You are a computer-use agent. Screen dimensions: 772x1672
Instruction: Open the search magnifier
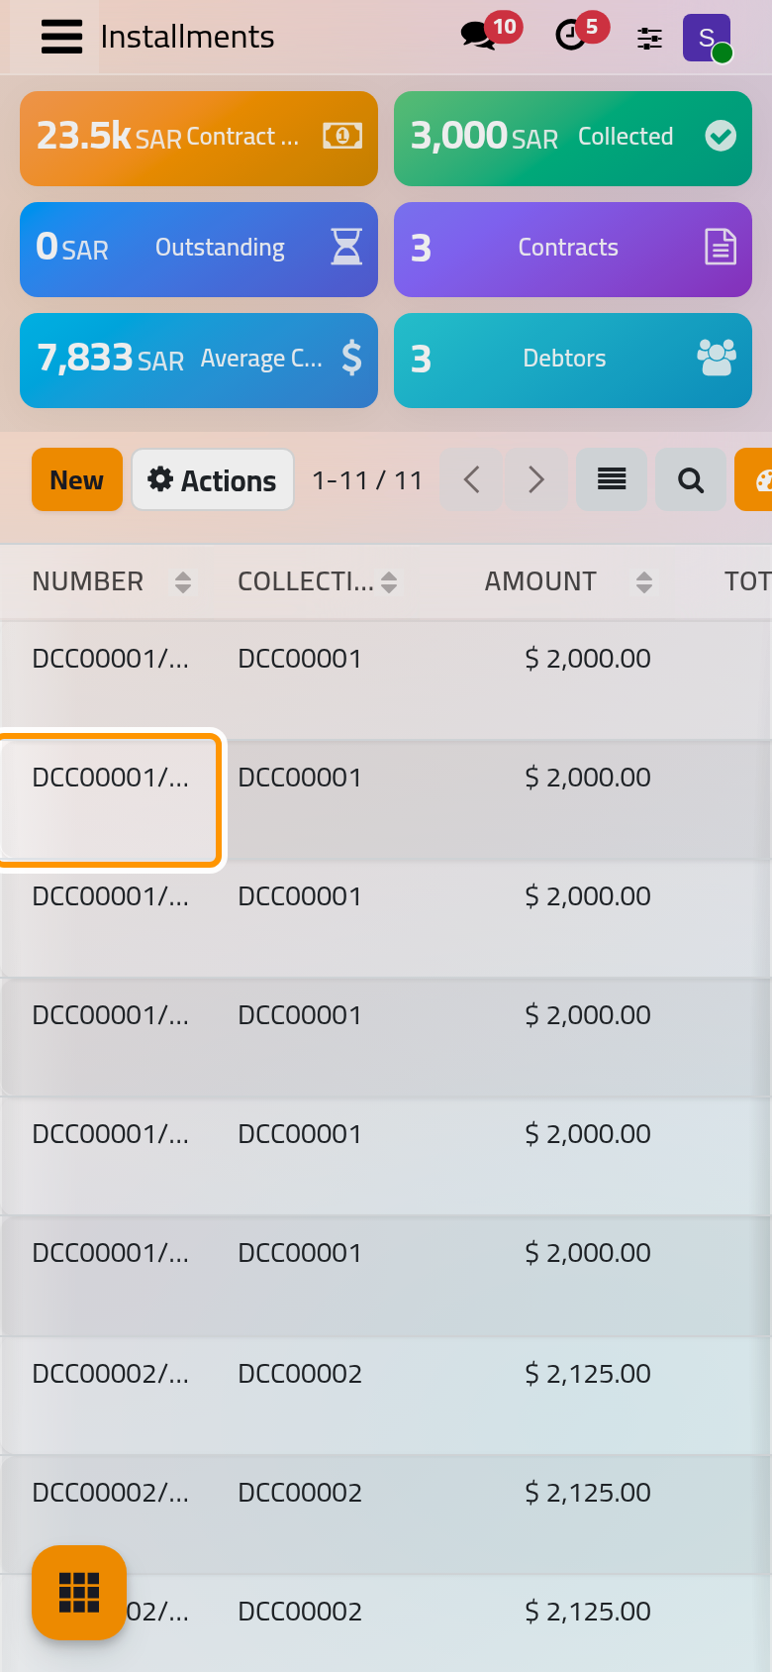tap(691, 479)
